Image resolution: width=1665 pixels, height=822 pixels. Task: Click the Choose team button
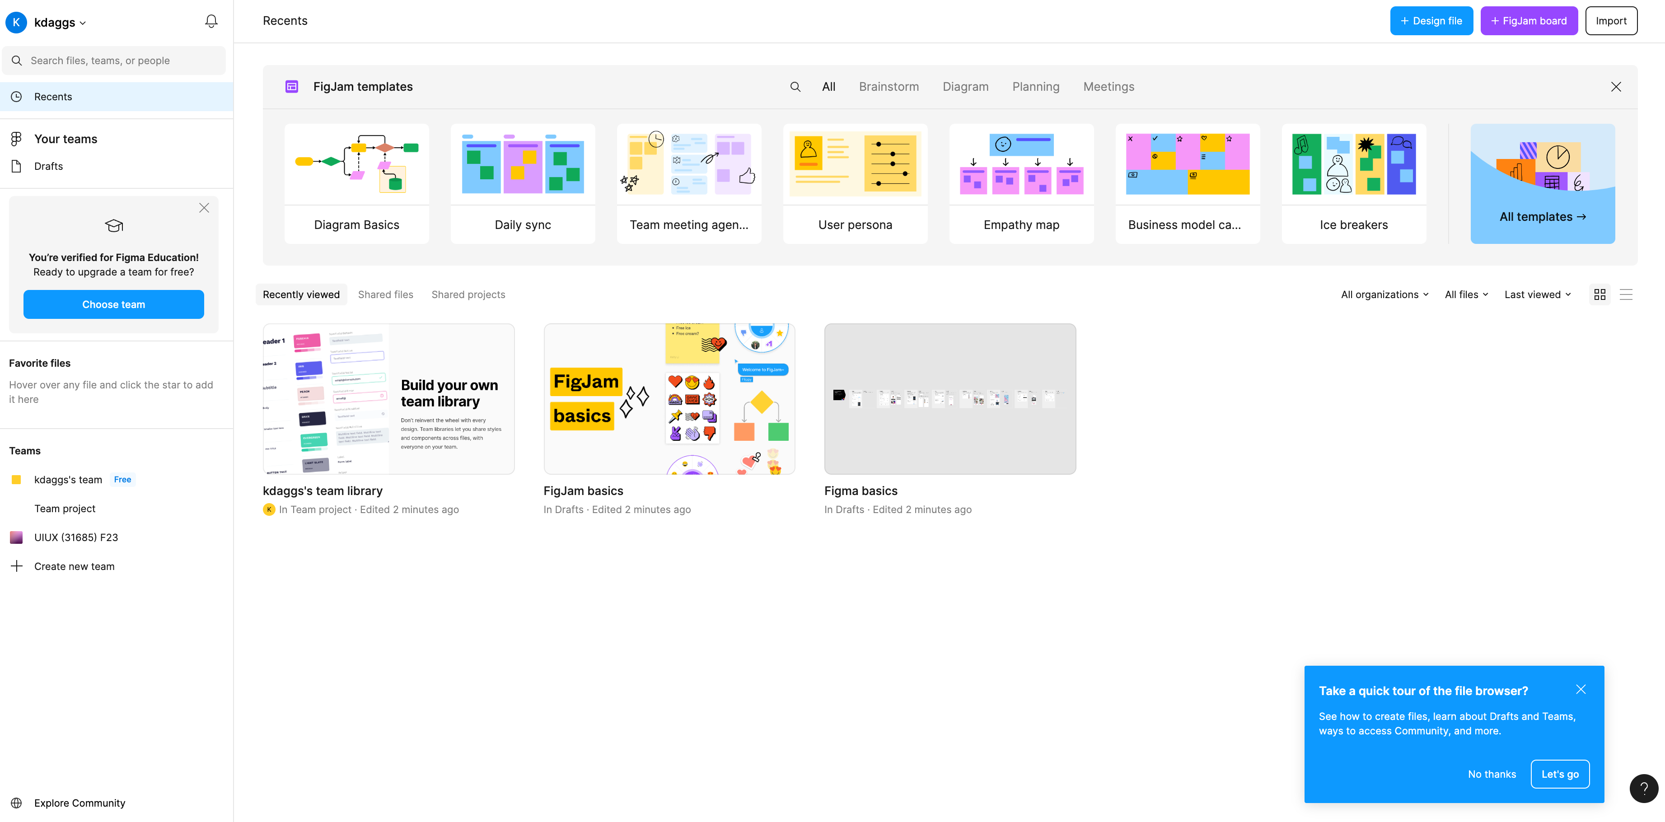pos(114,304)
